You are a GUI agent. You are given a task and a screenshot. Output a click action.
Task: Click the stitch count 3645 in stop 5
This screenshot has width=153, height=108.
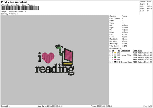[118, 62]
